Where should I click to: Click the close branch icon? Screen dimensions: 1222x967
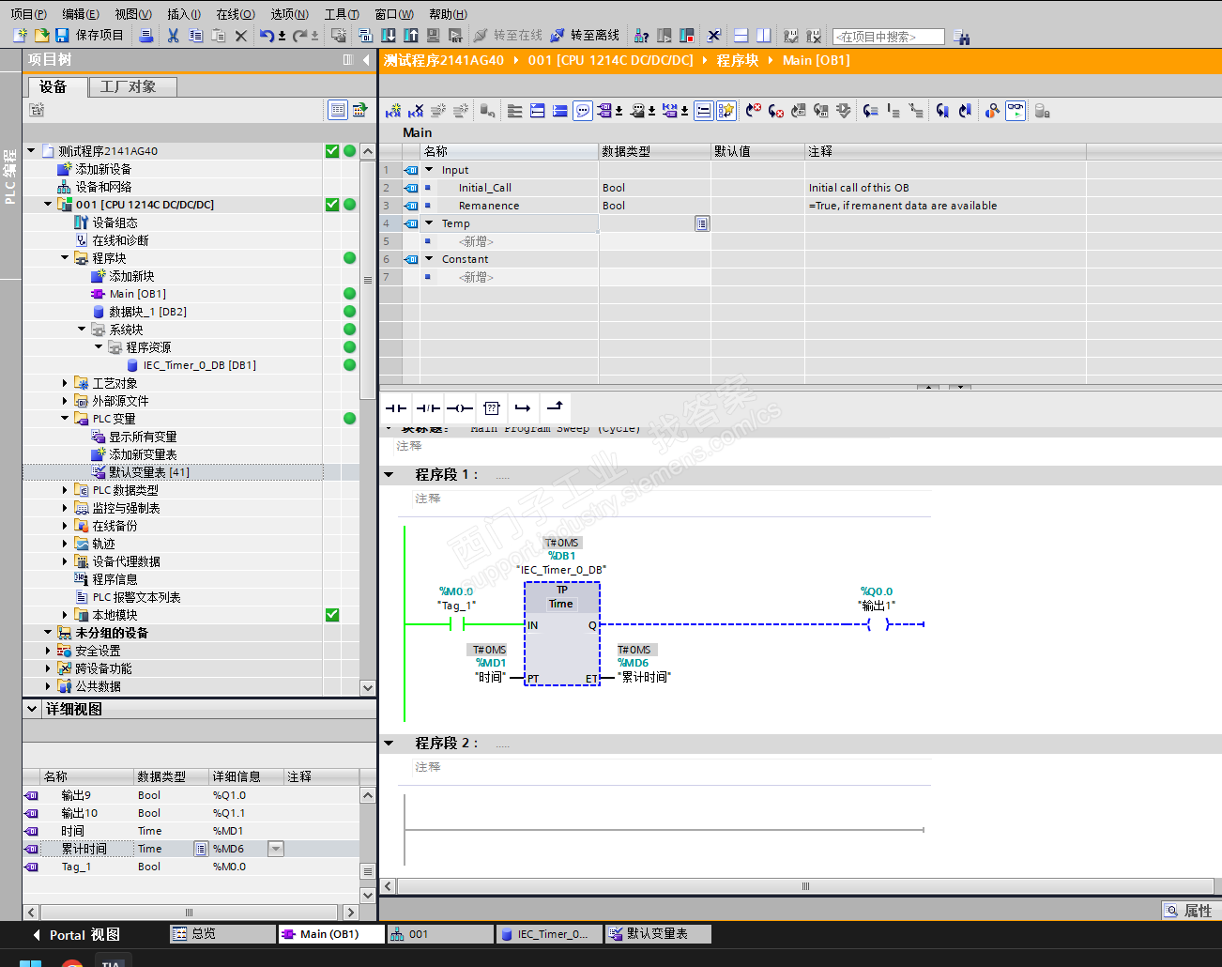(x=555, y=407)
